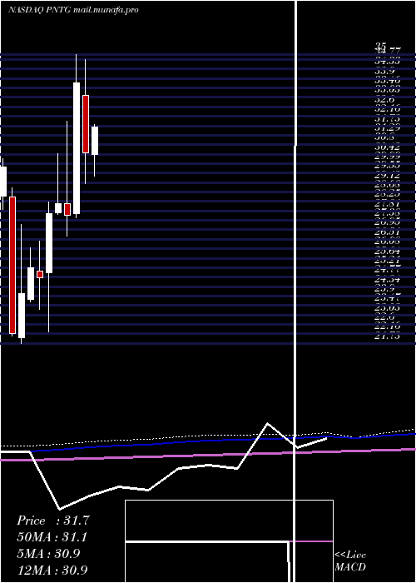Screen dimensions: 416x583
Task: Click the '33.9' price axis label
Action: (x=384, y=72)
